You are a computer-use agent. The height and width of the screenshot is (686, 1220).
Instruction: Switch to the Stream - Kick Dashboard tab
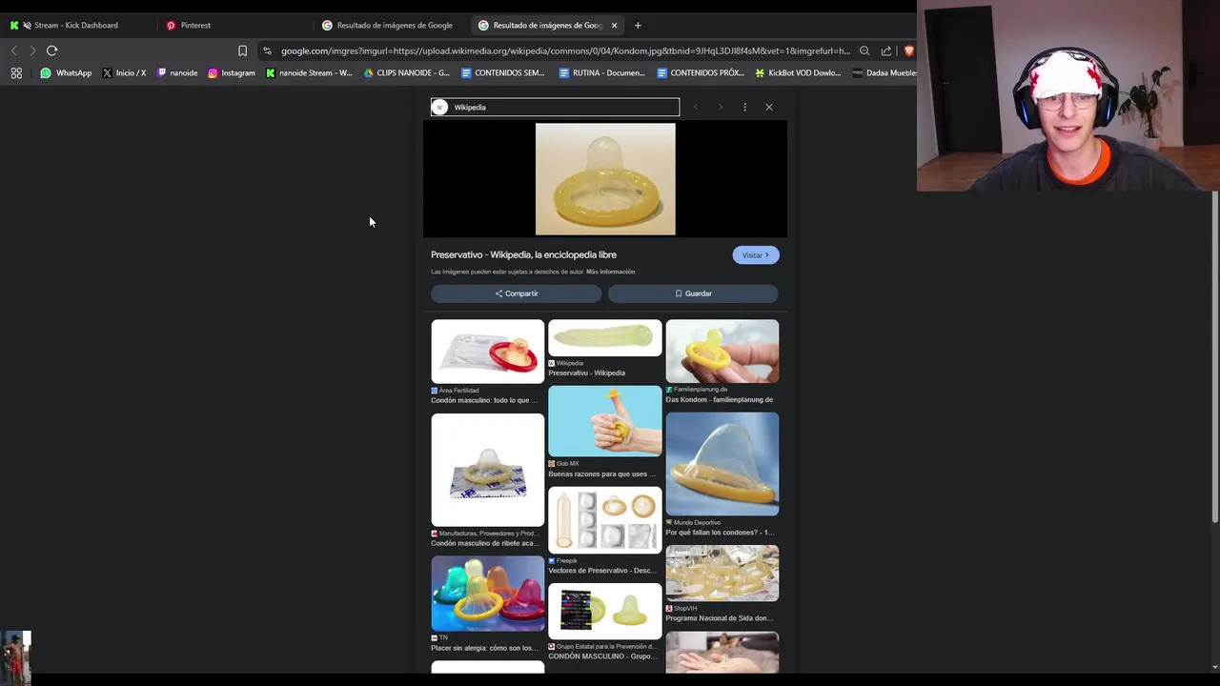click(76, 26)
